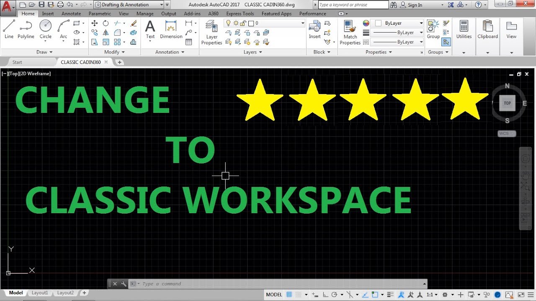Click the TOP face of the ViewCube
The height and width of the screenshot is (301, 536).
pos(507,103)
